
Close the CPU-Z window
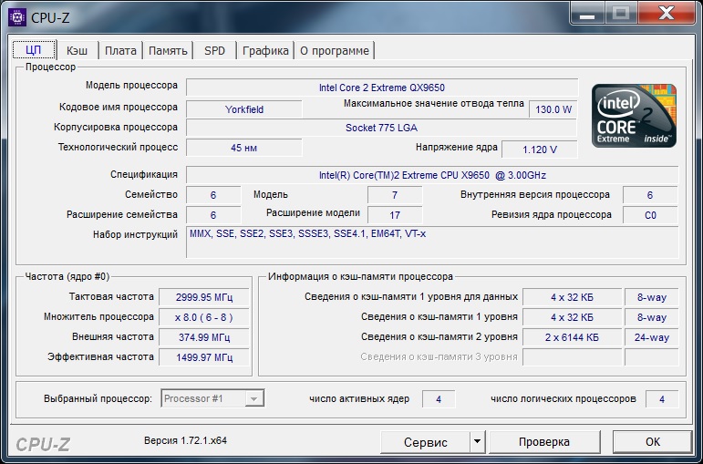tap(666, 14)
